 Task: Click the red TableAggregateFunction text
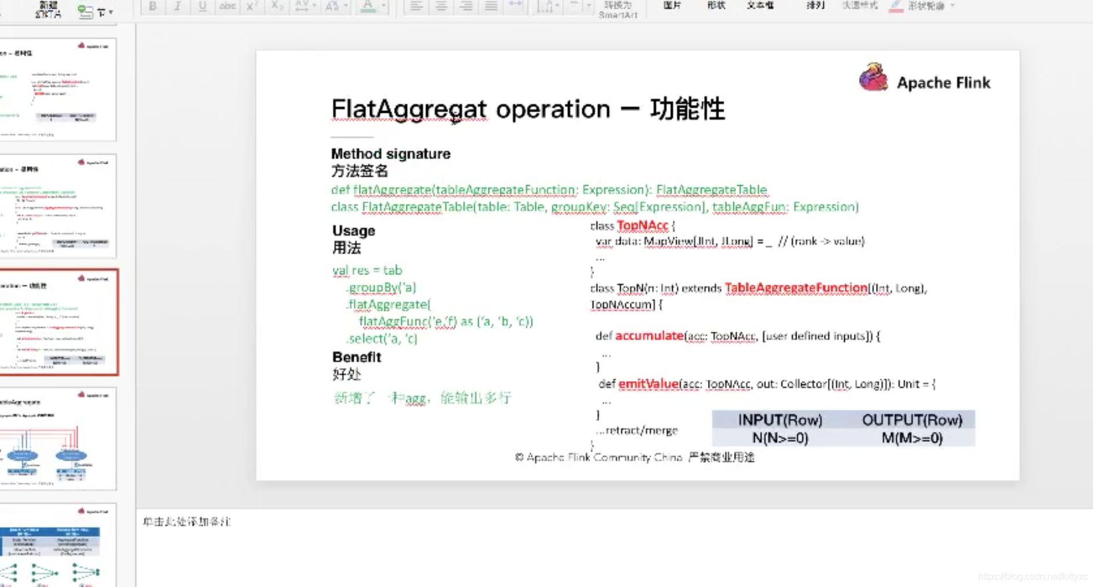(x=796, y=288)
